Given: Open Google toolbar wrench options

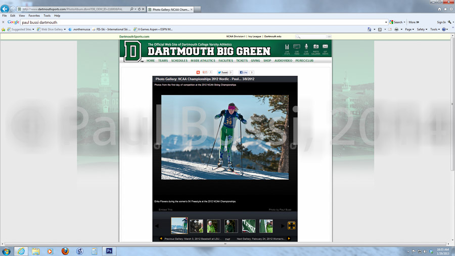Looking at the screenshot, I should pyautogui.click(x=449, y=22).
